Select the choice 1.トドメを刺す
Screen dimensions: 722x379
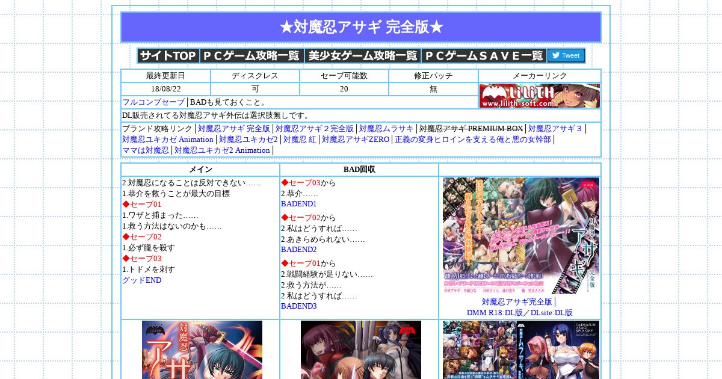coord(149,270)
